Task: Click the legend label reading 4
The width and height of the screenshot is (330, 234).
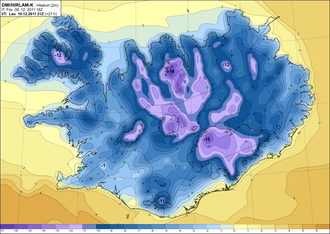Action: tap(289, 231)
